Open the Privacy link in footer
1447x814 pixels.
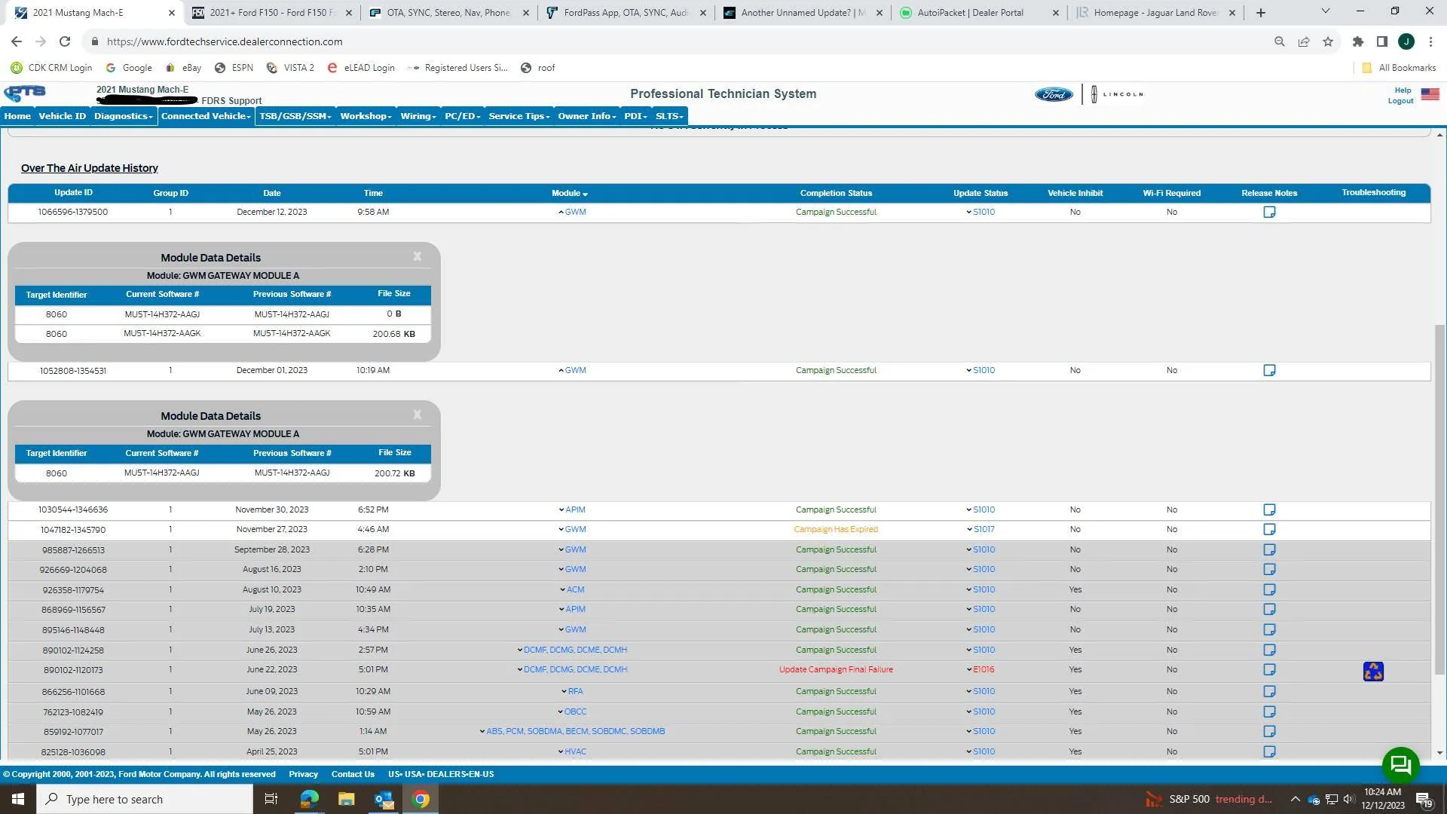303,774
